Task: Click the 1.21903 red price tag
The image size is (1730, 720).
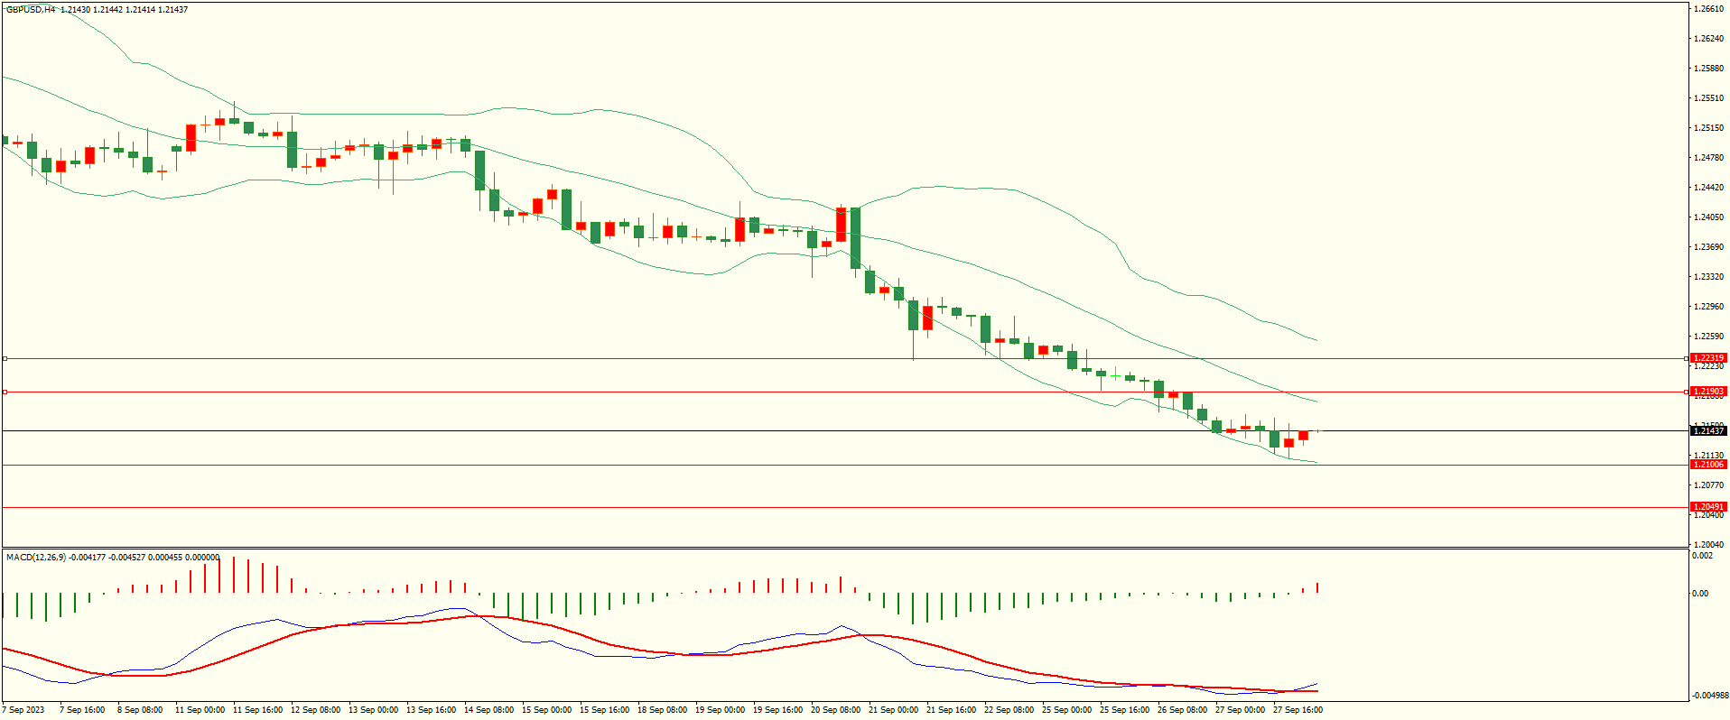Action: click(1707, 392)
